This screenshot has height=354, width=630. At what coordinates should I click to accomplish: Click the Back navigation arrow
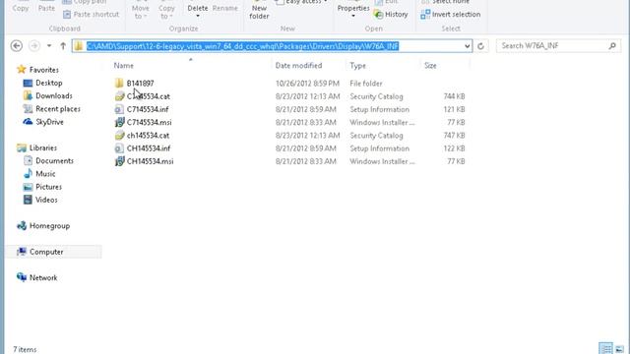click(17, 46)
